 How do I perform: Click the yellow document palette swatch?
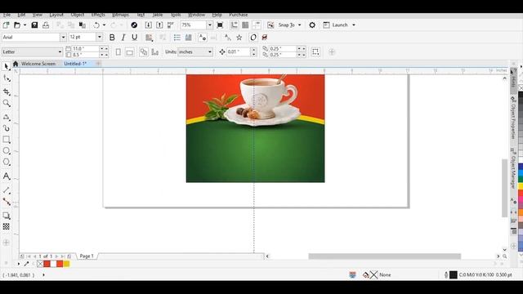(66, 264)
